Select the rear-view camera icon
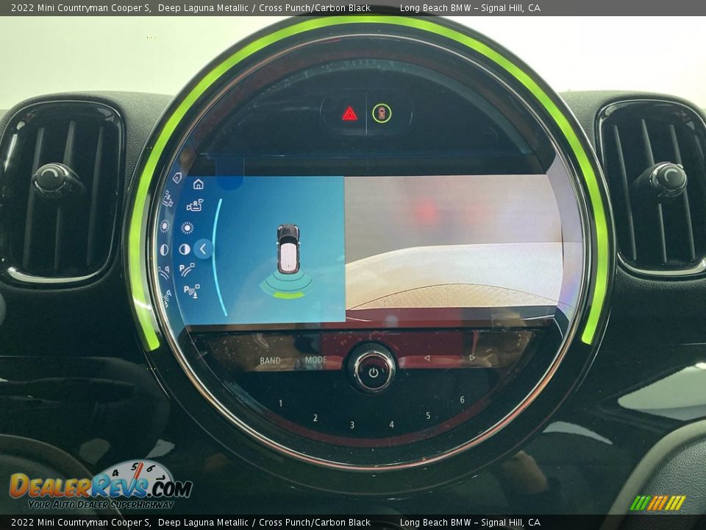The width and height of the screenshot is (706, 530). click(195, 205)
